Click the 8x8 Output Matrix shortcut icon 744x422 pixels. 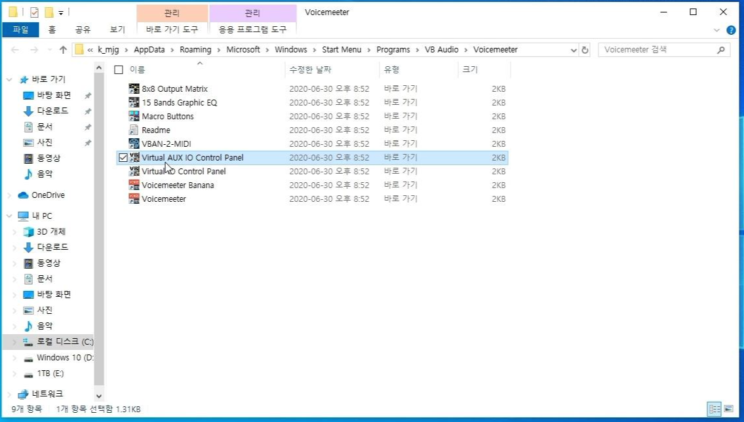(x=134, y=88)
